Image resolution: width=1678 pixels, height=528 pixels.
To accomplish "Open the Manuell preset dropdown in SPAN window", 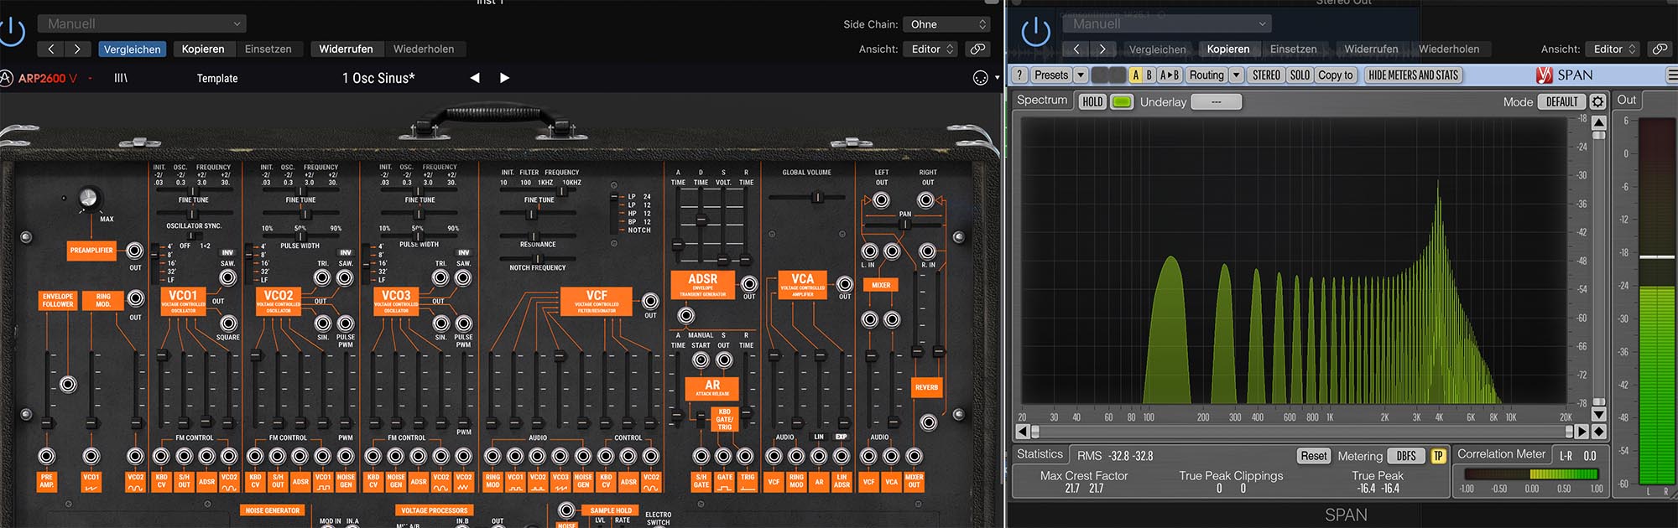I will pos(1168,23).
